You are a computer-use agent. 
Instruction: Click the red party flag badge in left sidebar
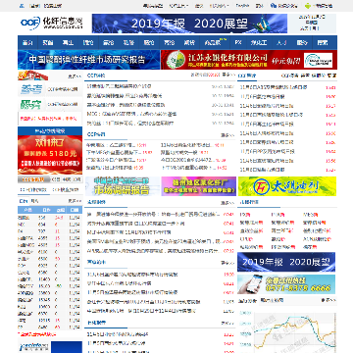[x=32, y=76]
